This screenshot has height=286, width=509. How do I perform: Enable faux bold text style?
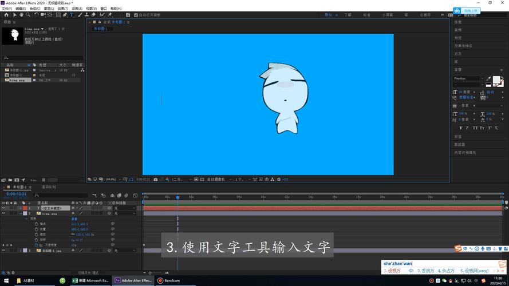[x=461, y=128]
